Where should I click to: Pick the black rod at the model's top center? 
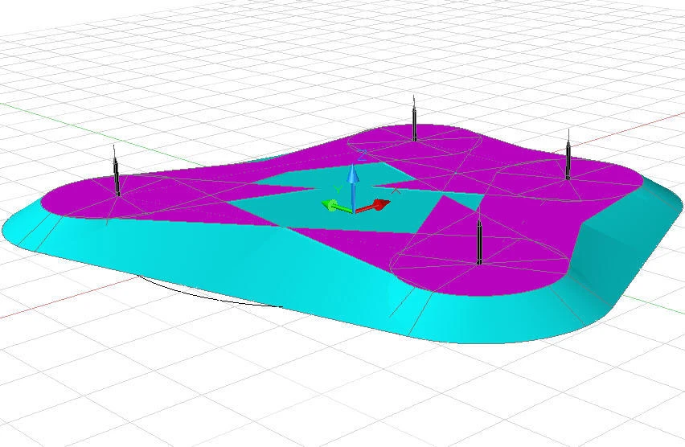[414, 121]
